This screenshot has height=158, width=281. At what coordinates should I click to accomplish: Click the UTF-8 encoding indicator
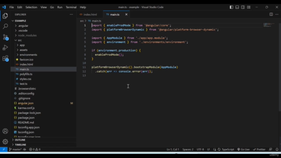point(200,149)
